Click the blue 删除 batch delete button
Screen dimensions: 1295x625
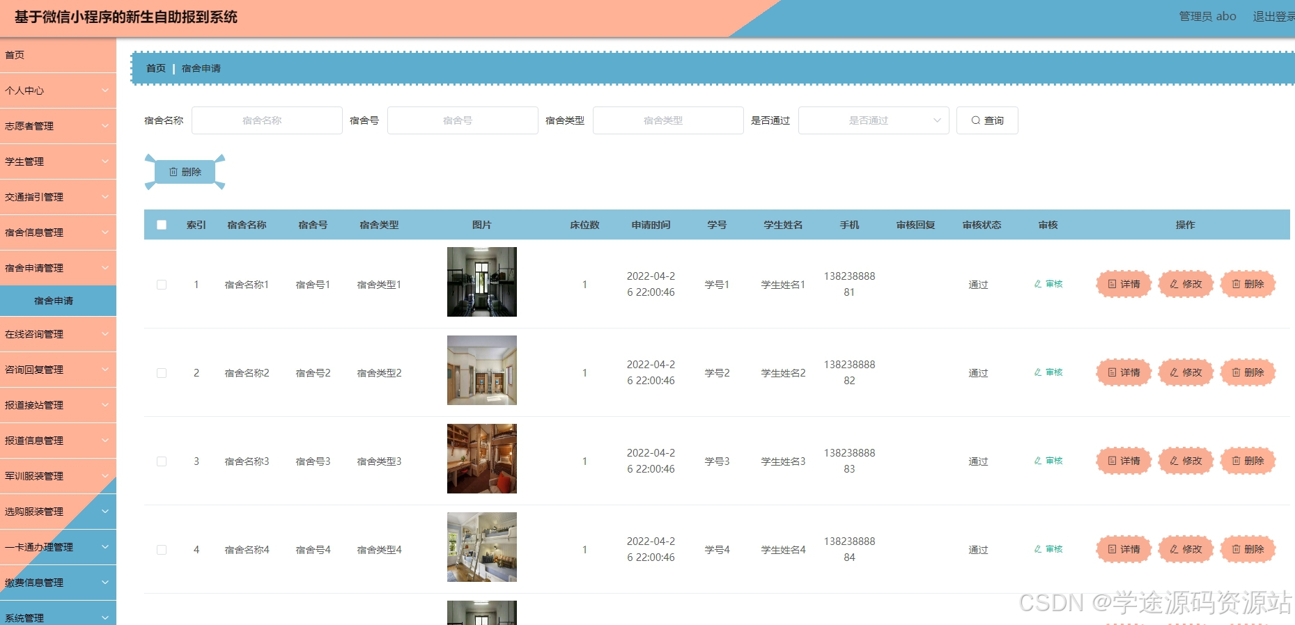185,172
